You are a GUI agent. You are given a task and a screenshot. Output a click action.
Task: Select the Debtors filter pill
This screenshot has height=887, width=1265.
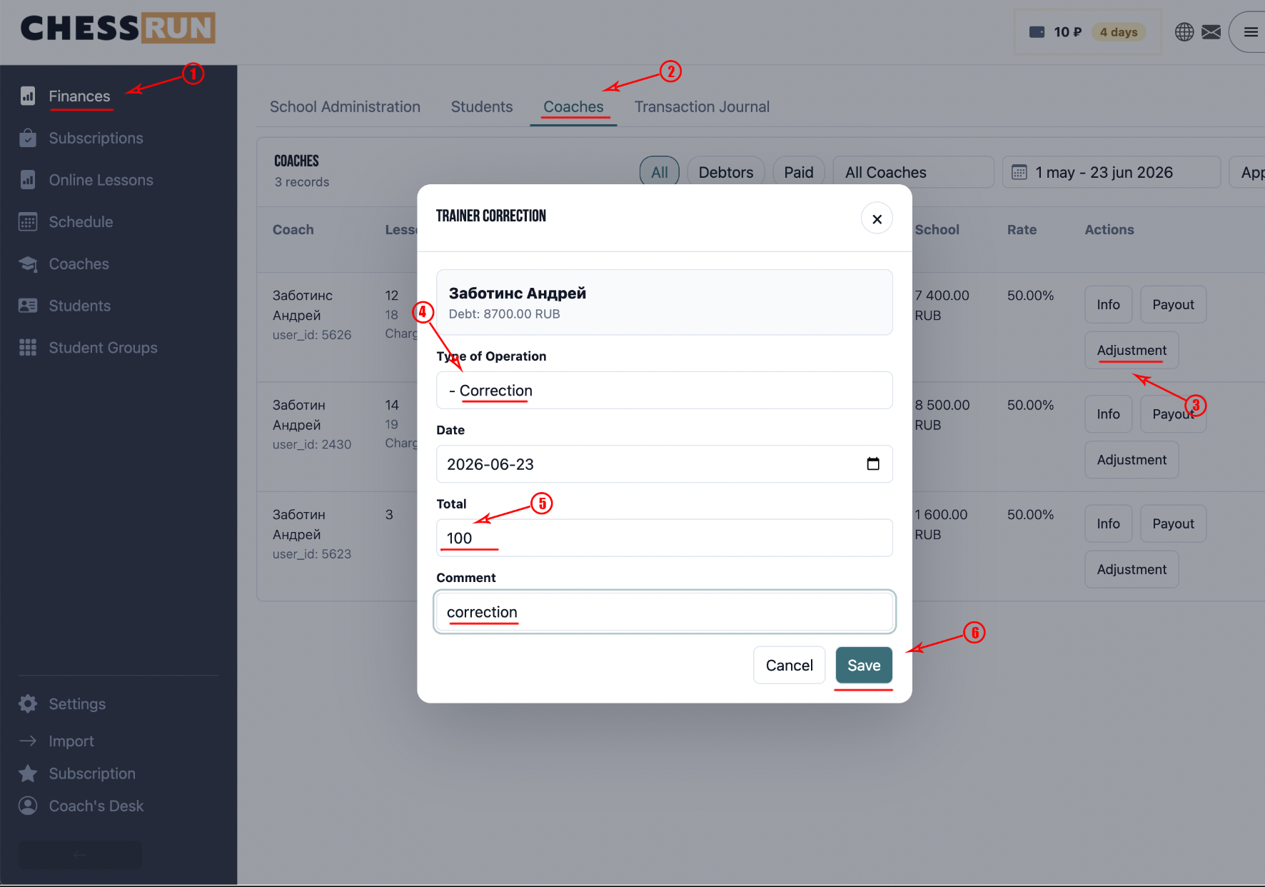725,172
